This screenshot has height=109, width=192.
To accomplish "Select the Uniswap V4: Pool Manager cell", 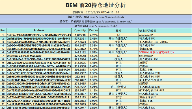I will point(39,56).
